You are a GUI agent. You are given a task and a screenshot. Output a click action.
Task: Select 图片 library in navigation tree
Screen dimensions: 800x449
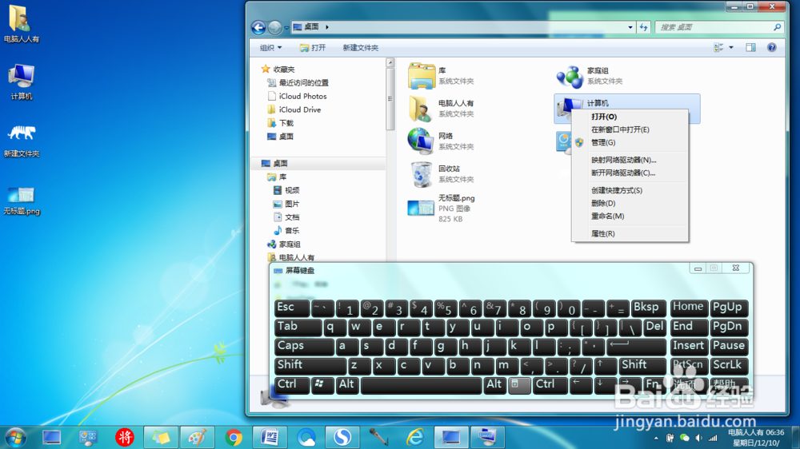[292, 204]
